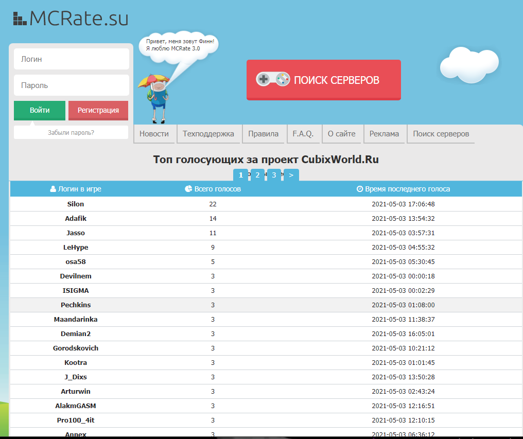Click the timestamp 2021-05-03 16:05:01
The height and width of the screenshot is (439, 523).
(x=403, y=333)
